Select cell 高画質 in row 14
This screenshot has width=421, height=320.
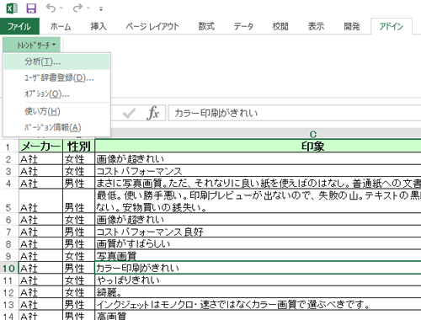(258, 316)
